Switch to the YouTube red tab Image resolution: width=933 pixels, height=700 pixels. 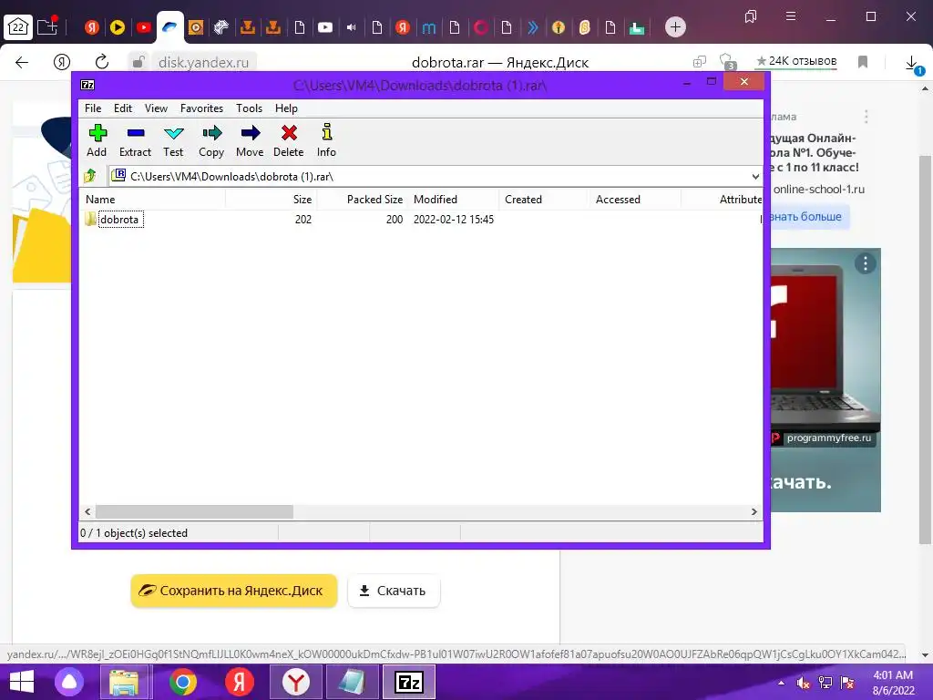pyautogui.click(x=143, y=26)
